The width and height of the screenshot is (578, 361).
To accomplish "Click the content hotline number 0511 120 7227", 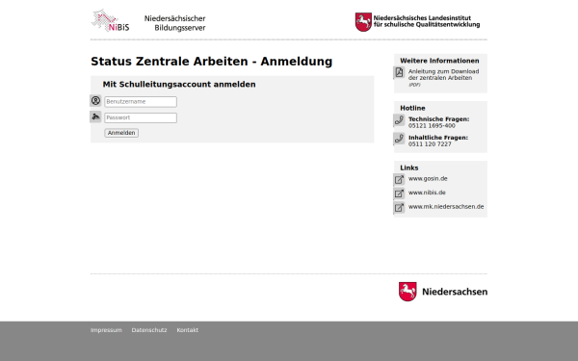I will point(430,144).
